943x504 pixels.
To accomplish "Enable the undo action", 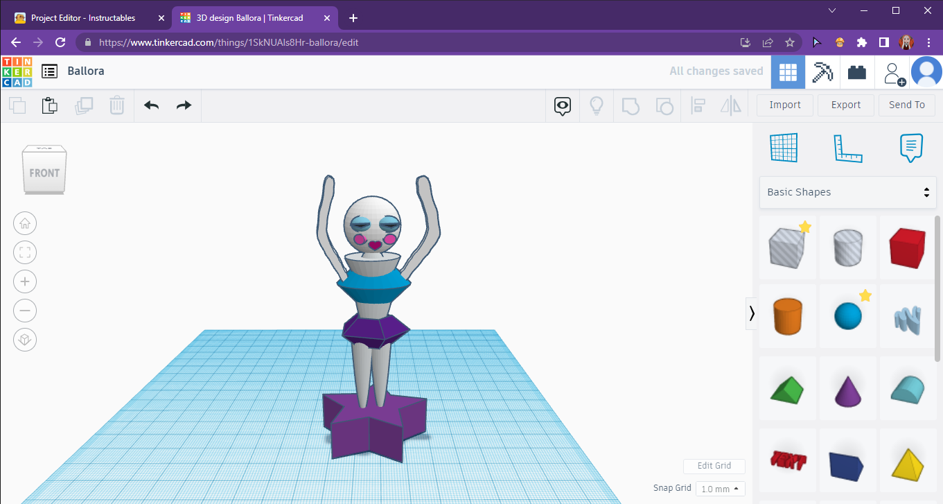I will tap(151, 105).
